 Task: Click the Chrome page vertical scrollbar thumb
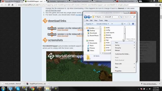(161, 17)
